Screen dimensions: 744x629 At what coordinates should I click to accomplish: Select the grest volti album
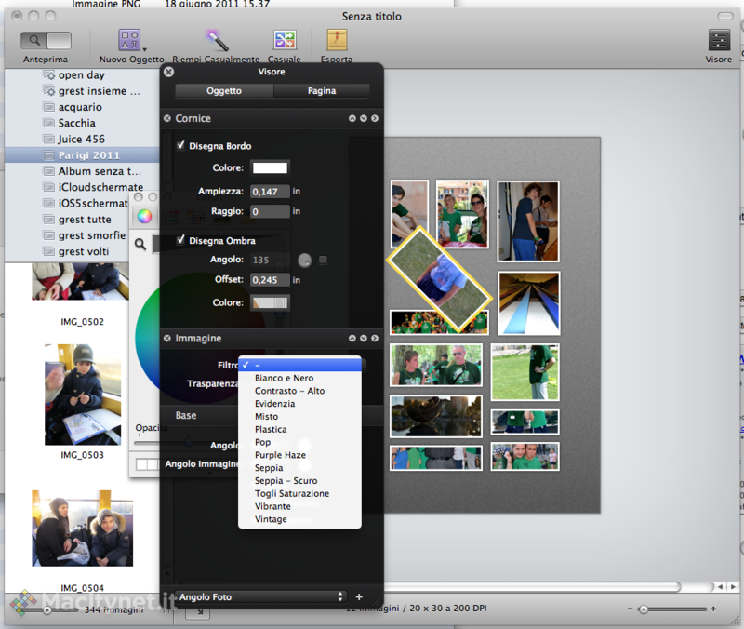pyautogui.click(x=82, y=251)
